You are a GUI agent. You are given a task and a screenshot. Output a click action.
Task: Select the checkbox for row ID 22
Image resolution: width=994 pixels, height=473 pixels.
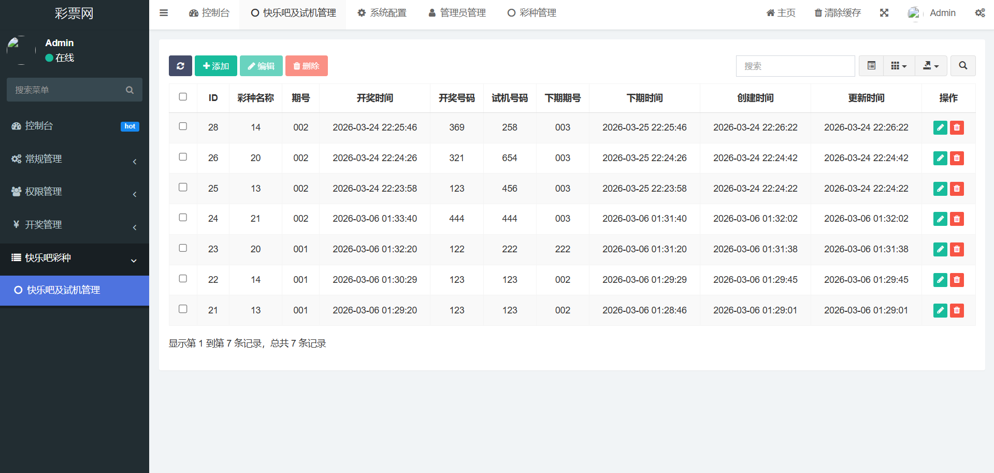pos(183,279)
